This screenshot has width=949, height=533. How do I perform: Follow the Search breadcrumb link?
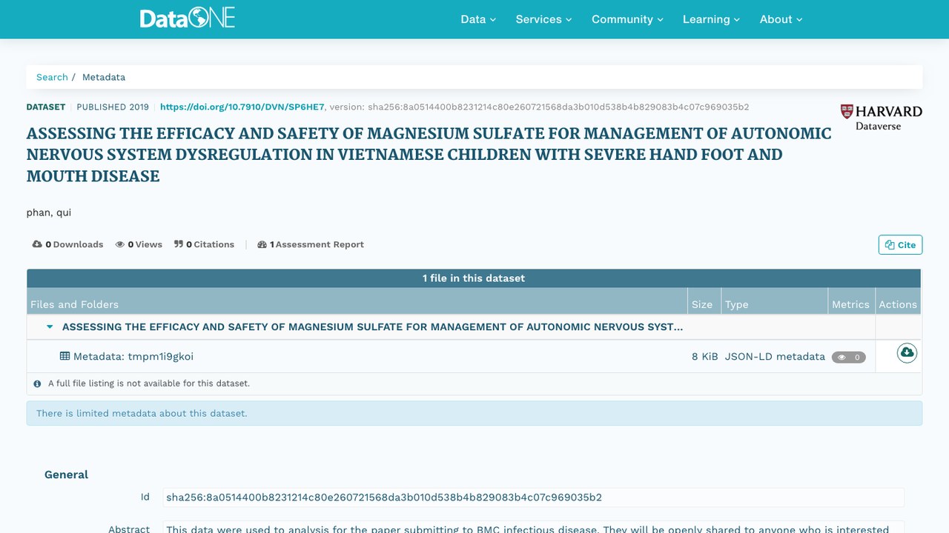(x=52, y=77)
